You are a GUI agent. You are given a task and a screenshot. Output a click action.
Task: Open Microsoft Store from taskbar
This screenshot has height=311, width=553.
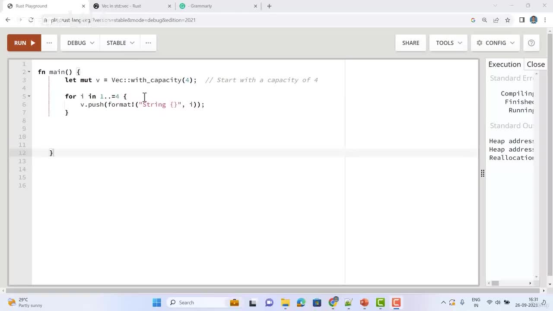pyautogui.click(x=317, y=302)
